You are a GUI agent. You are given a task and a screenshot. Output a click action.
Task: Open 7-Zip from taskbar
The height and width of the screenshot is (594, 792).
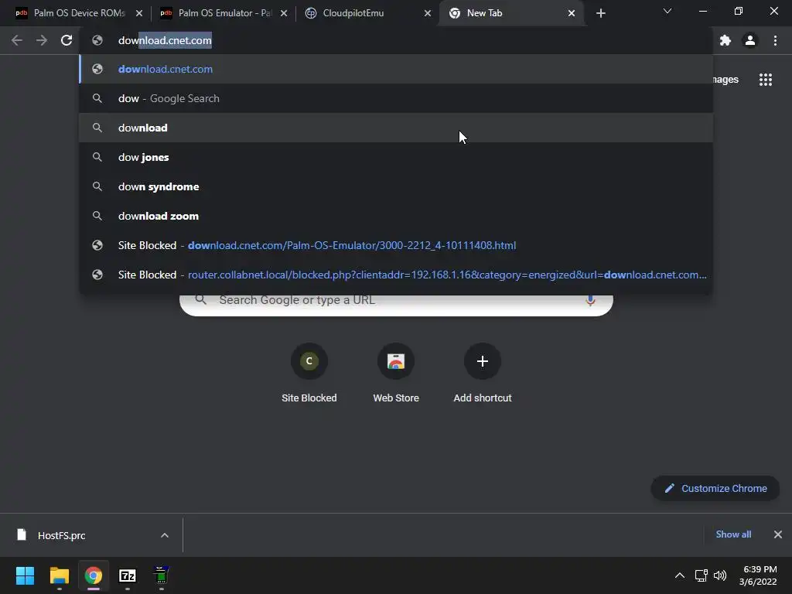[128, 575]
